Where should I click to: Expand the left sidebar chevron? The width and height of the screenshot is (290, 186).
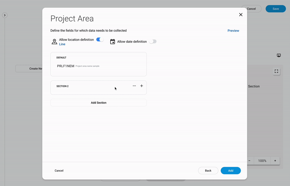pos(5,15)
